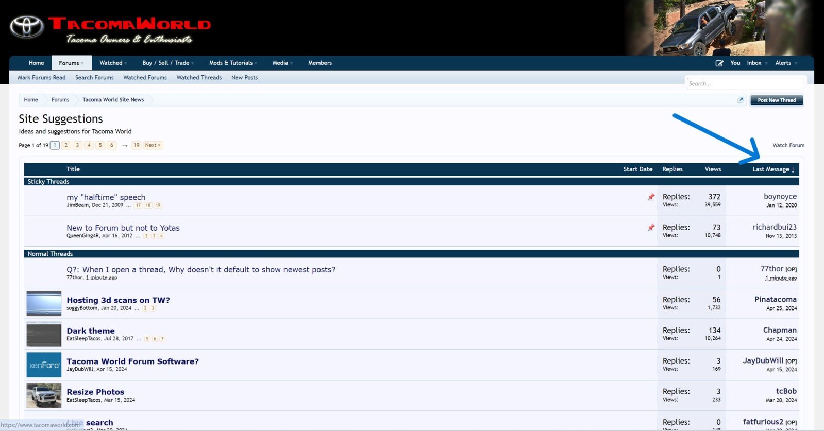This screenshot has width=824, height=431.
Task: Open Hosting 3d scans on TW? thread
Action: 118,300
